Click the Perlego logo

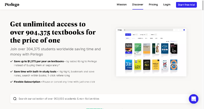click(x=12, y=5)
